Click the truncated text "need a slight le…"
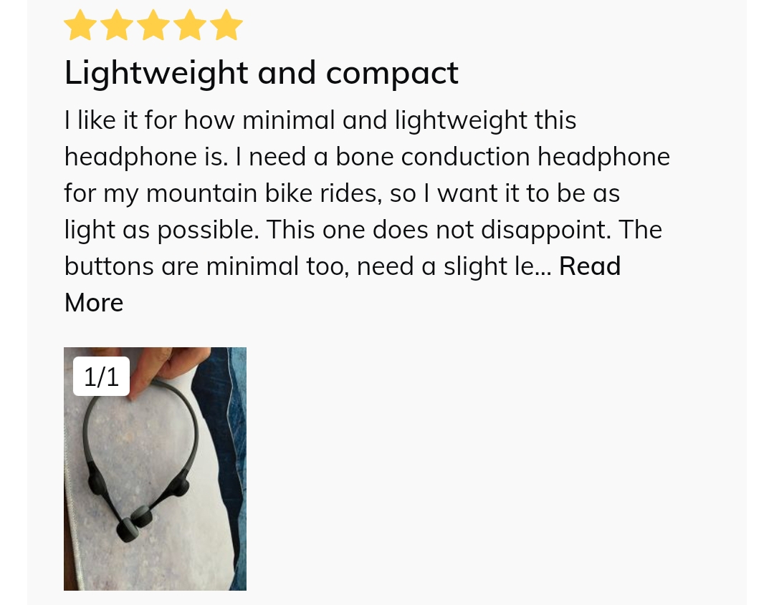The width and height of the screenshot is (774, 605). click(x=453, y=266)
